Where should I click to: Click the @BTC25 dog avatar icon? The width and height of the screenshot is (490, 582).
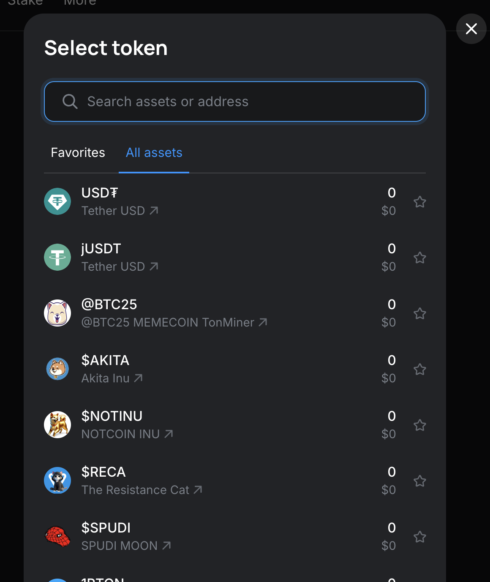click(57, 313)
